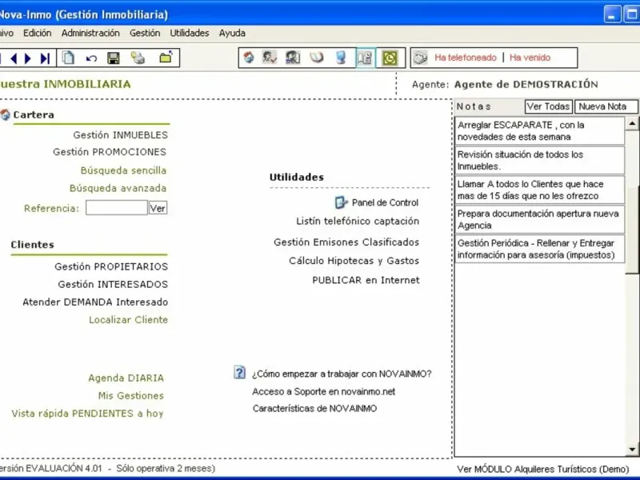Select the Arreglar ESCAPARATE note

(539, 130)
